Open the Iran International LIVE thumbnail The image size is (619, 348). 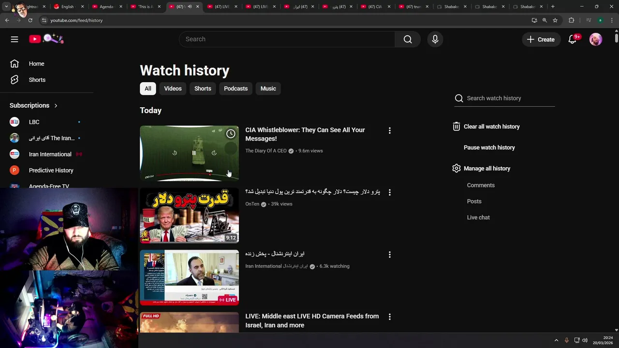tap(189, 277)
